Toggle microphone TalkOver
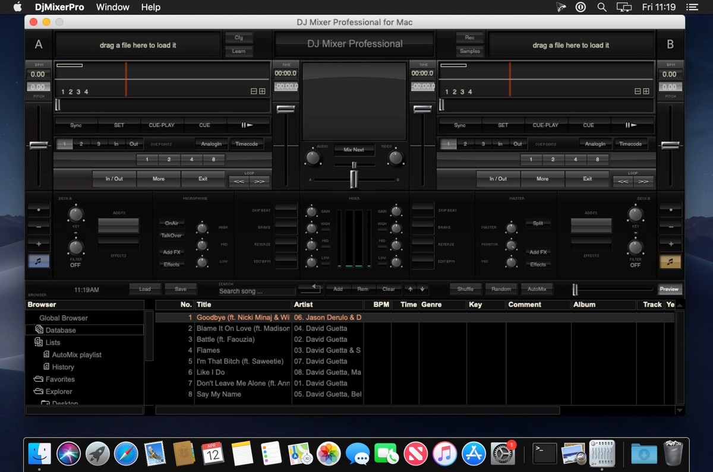The width and height of the screenshot is (713, 472). pyautogui.click(x=172, y=236)
